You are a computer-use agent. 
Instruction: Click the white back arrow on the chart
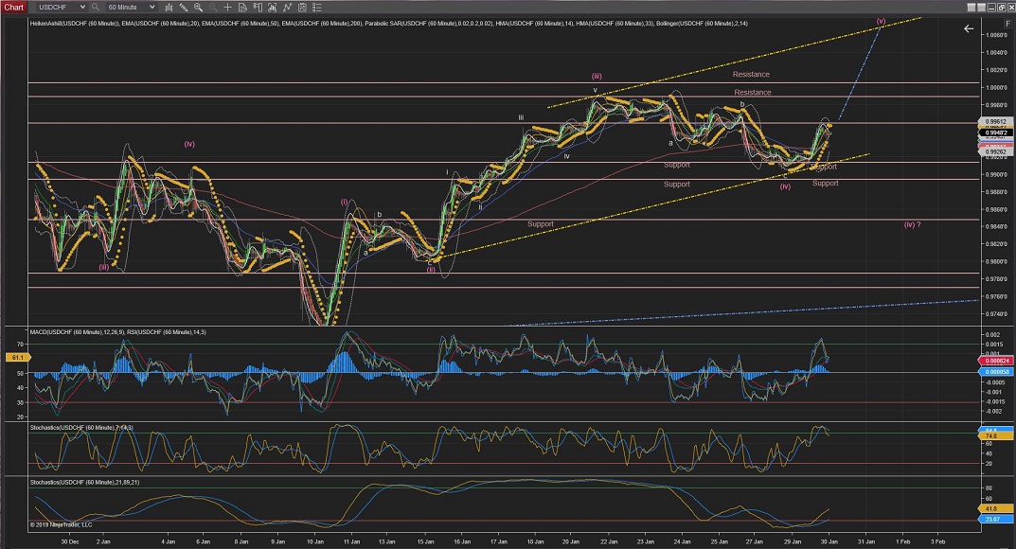click(x=968, y=29)
